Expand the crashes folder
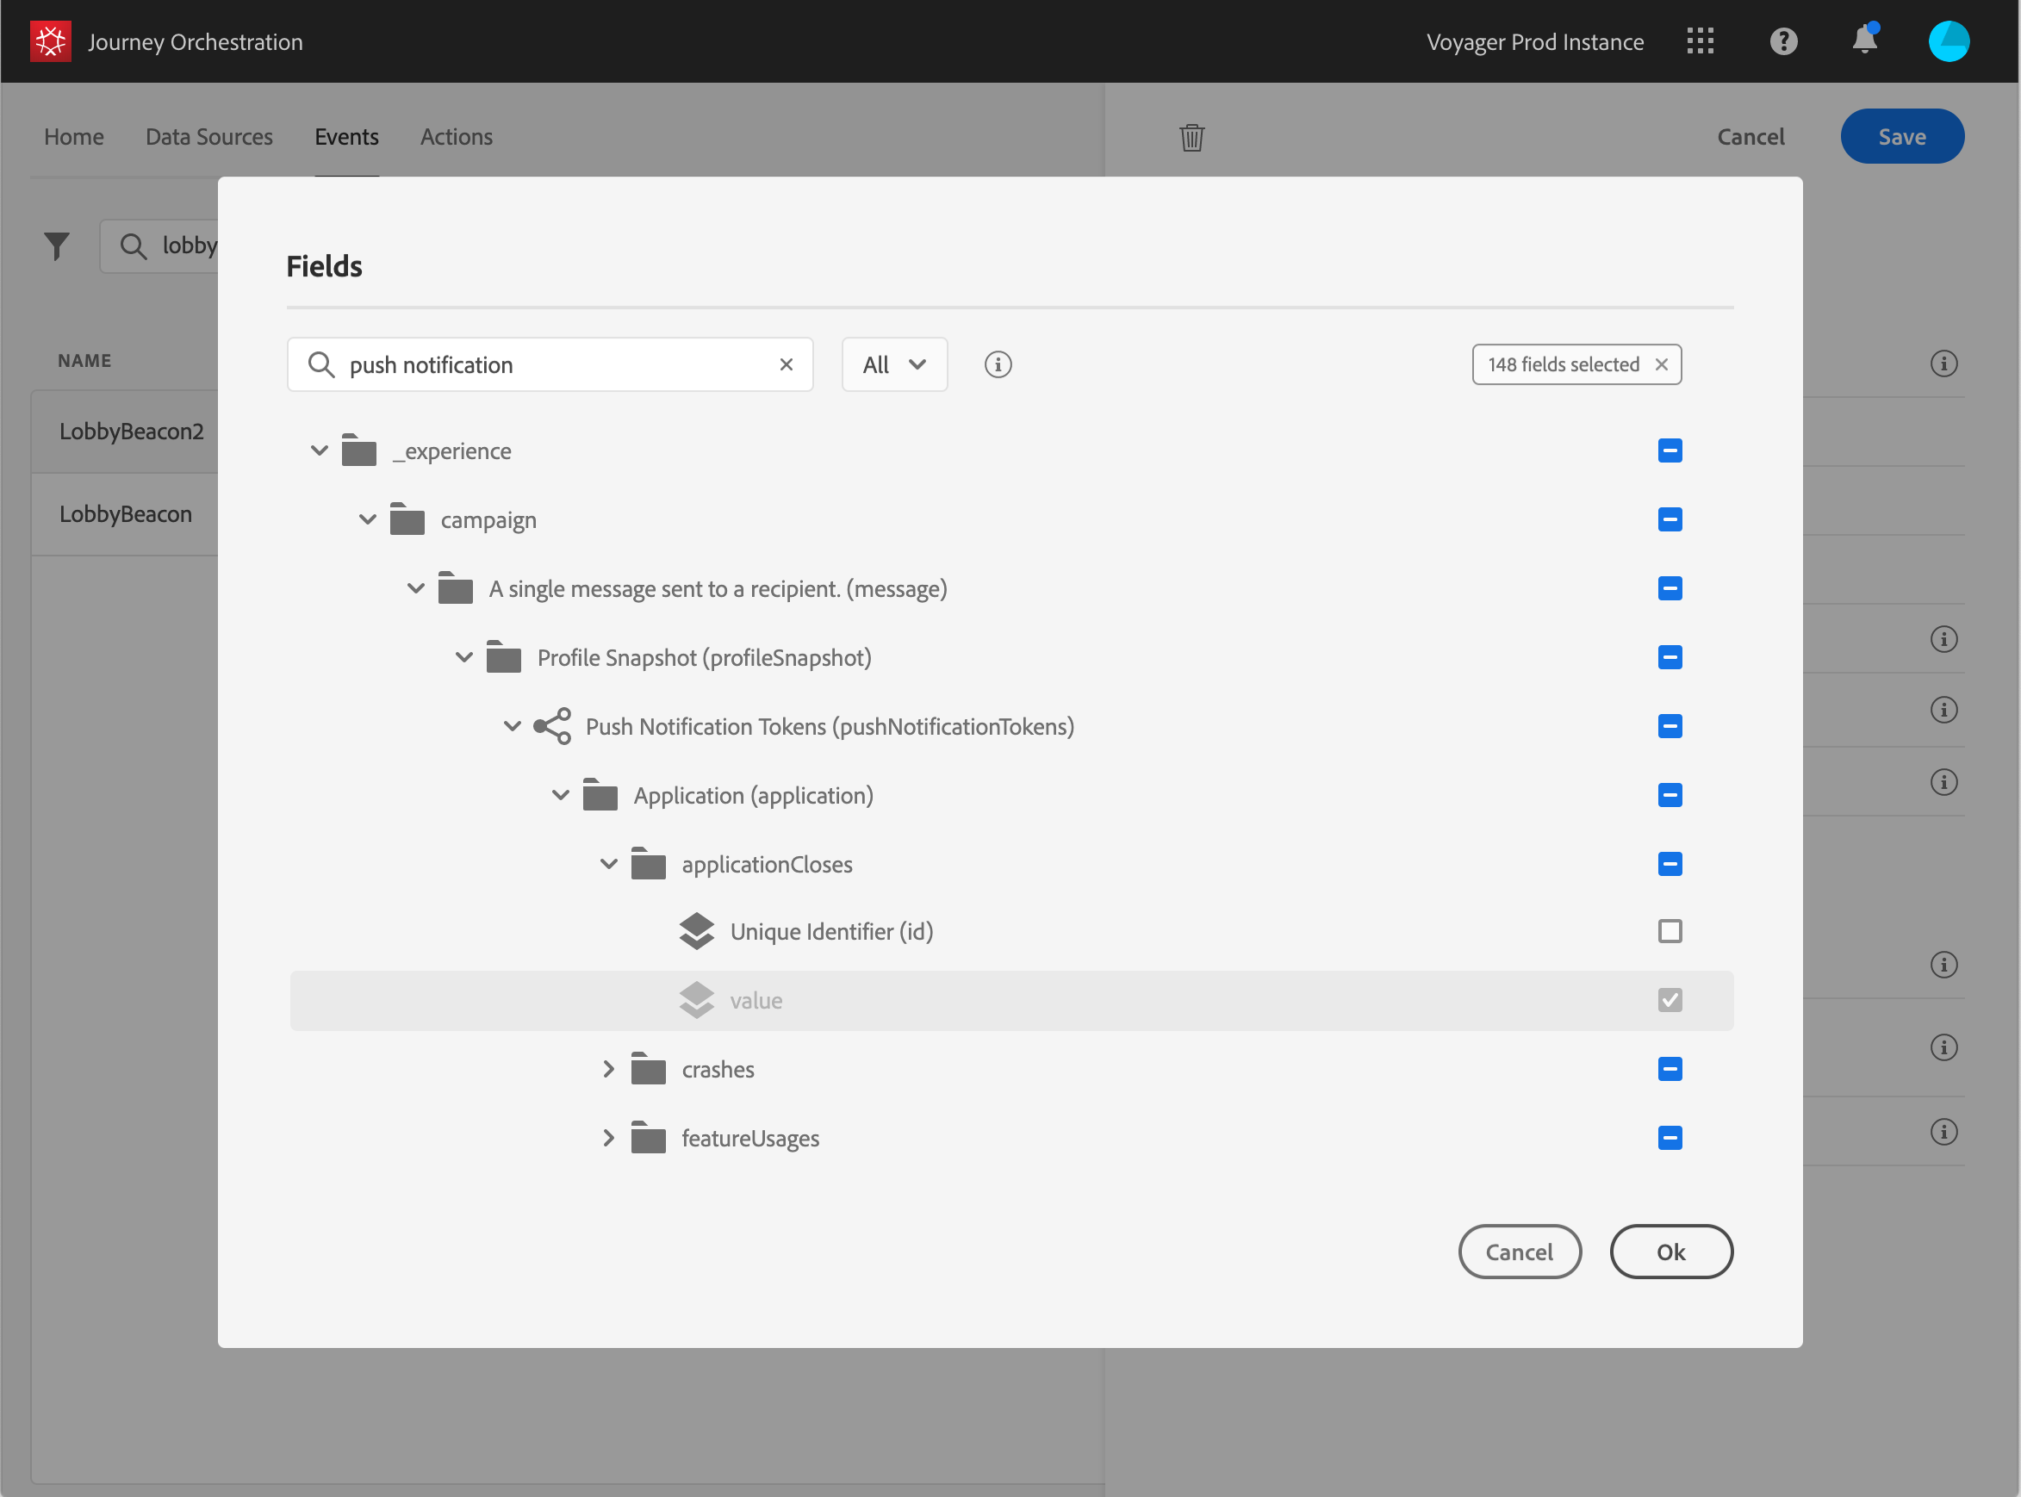The height and width of the screenshot is (1497, 2021). pos(608,1069)
